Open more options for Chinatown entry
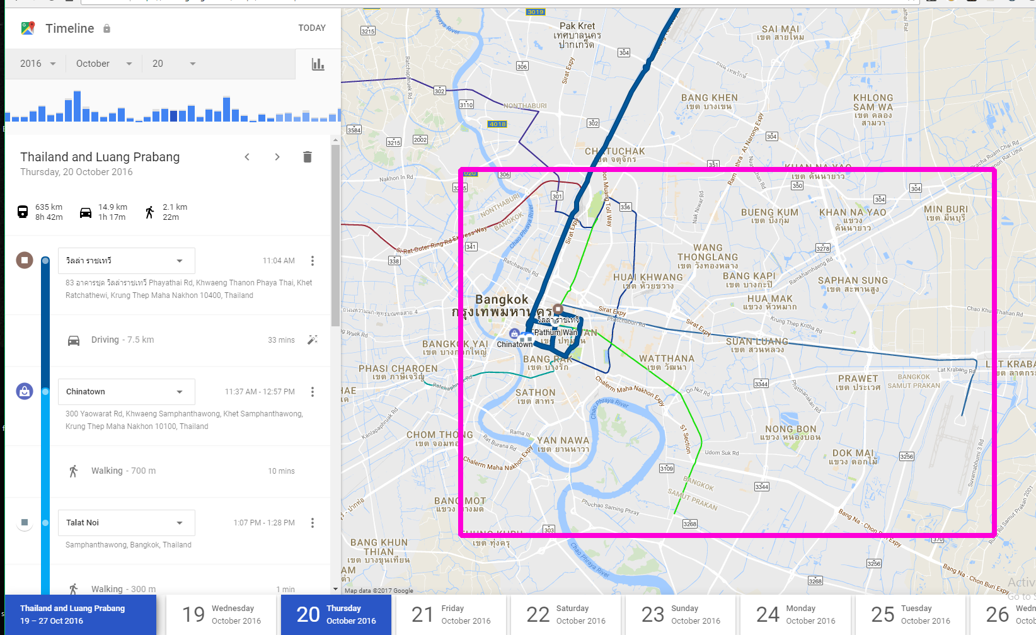Screen dimensions: 1036x635 [x=313, y=392]
